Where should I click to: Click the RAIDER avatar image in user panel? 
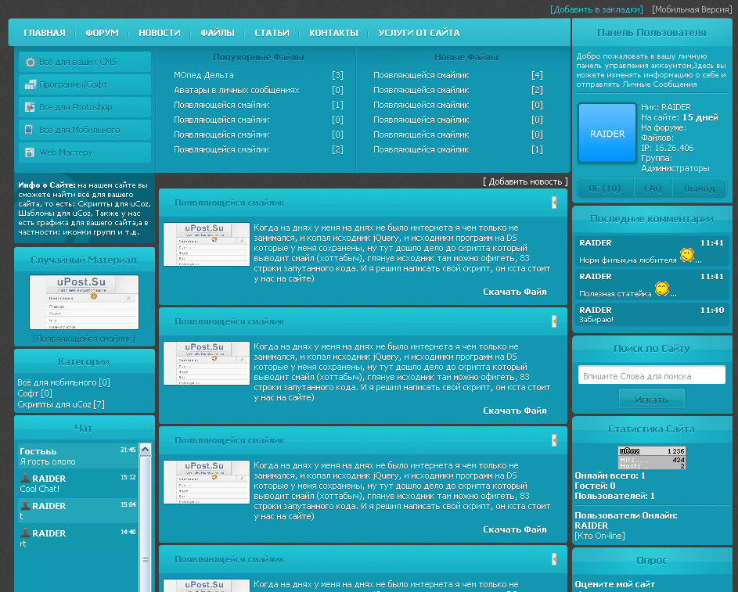(x=607, y=134)
